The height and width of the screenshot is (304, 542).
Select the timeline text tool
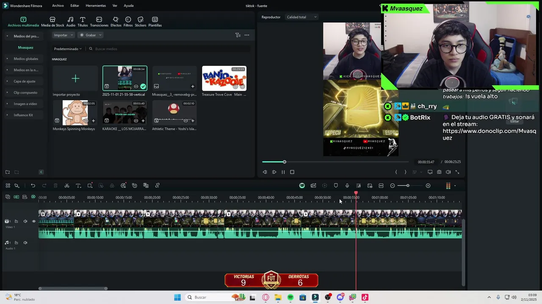[x=78, y=186]
